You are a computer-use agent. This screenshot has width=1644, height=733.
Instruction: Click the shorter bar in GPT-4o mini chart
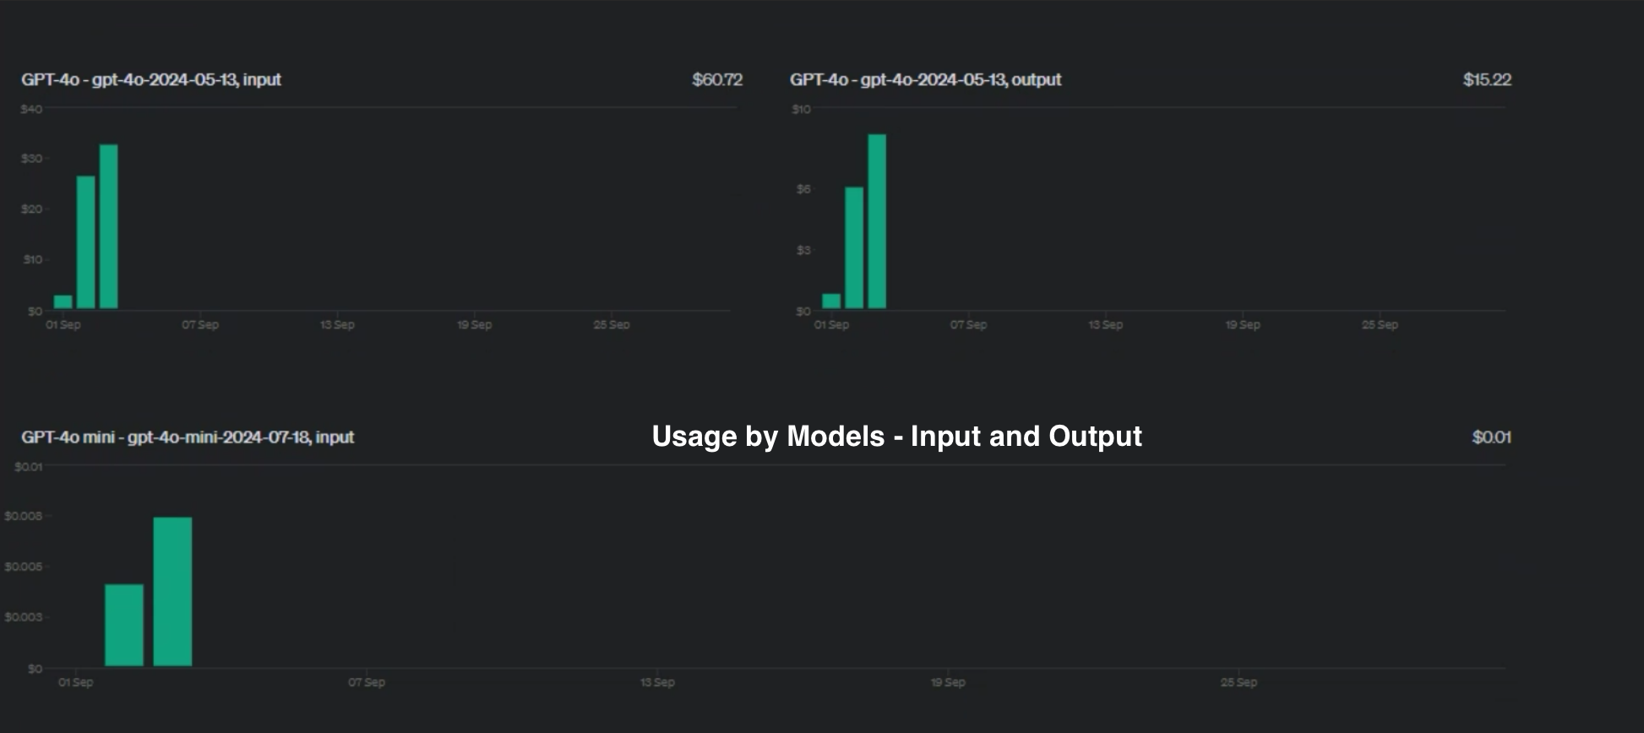coord(124,625)
